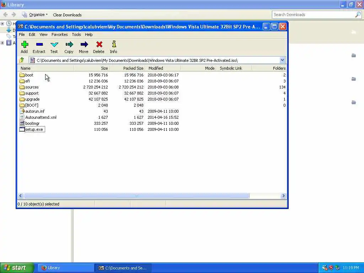This screenshot has height=273, width=364.
Task: Sort by Modified column header
Action: click(163, 68)
